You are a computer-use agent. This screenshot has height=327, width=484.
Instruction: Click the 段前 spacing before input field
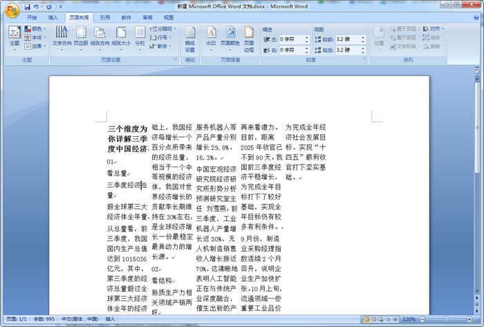349,39
